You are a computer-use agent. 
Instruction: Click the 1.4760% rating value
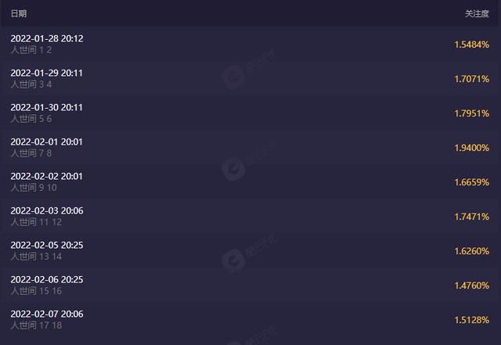[471, 286]
